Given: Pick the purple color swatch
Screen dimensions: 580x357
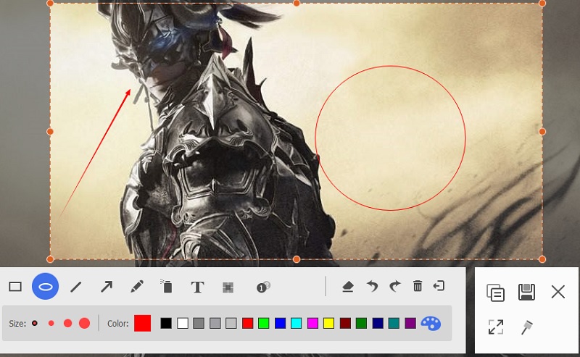Looking at the screenshot, I should click(410, 324).
